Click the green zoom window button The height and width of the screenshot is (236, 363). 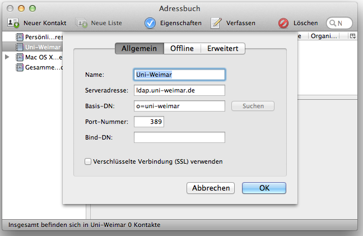click(x=32, y=8)
